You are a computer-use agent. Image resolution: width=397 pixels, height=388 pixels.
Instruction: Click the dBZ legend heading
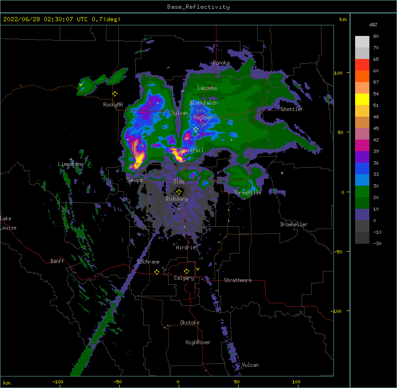pos(373,25)
